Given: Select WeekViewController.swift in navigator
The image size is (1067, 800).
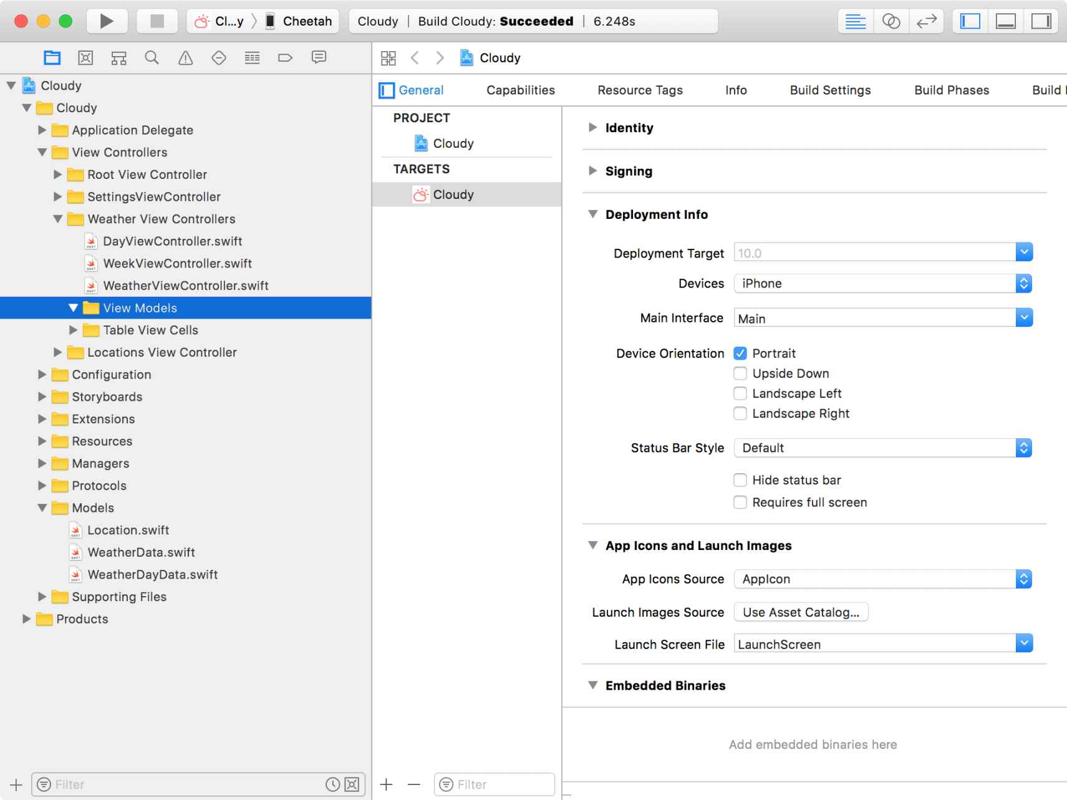Looking at the screenshot, I should (x=177, y=264).
